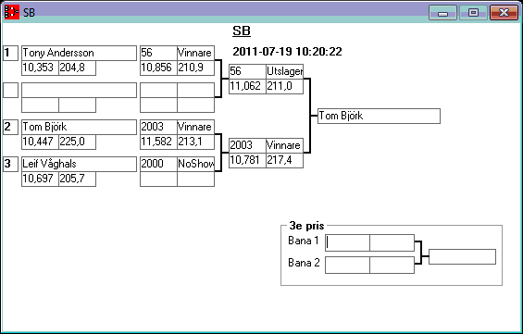Click the final winner Tom Björk box
Screen dimensions: 523x334
point(379,116)
